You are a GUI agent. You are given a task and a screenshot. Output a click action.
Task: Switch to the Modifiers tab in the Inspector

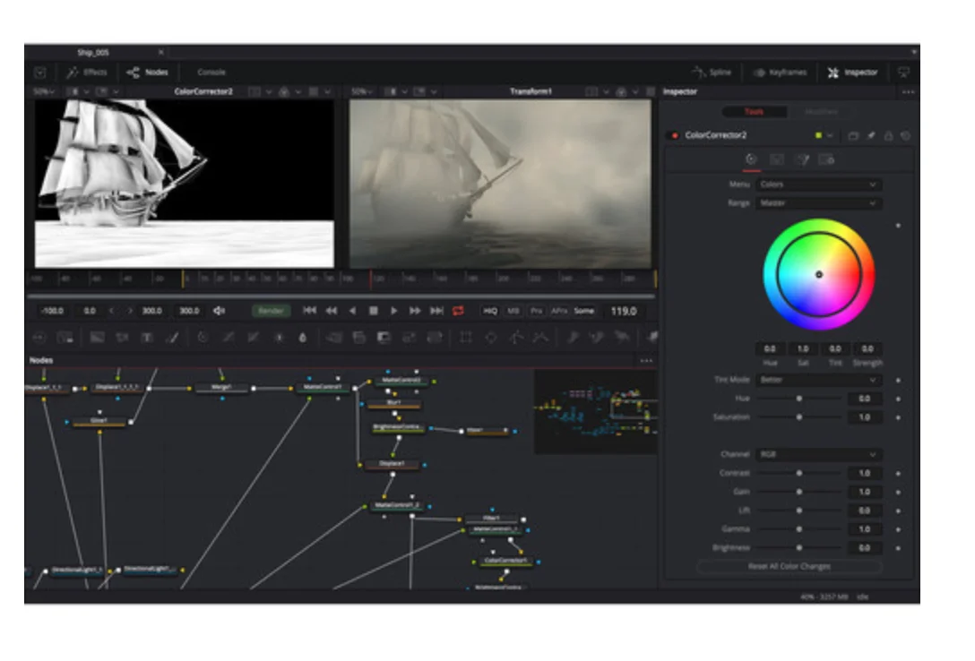(x=821, y=112)
